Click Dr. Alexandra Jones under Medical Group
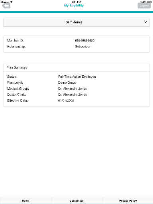This screenshot has height=204, width=153. pos(73,88)
